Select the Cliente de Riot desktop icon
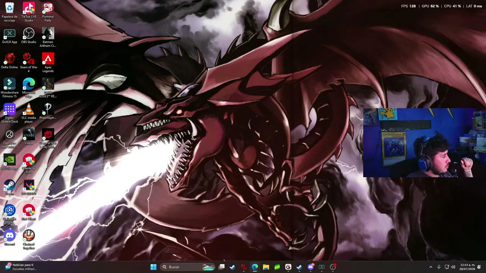 [x=29, y=164]
